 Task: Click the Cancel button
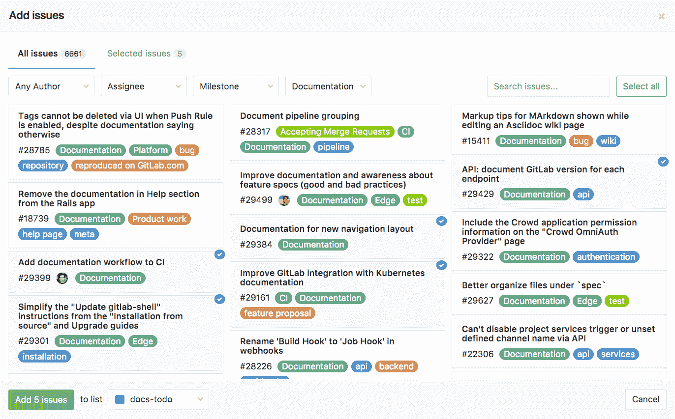point(645,399)
